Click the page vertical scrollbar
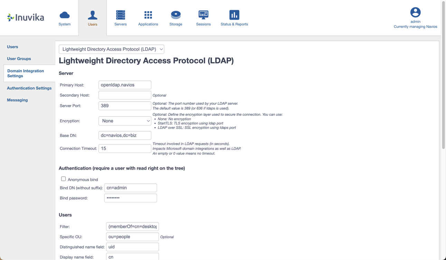The image size is (446, 260). pyautogui.click(x=444, y=76)
